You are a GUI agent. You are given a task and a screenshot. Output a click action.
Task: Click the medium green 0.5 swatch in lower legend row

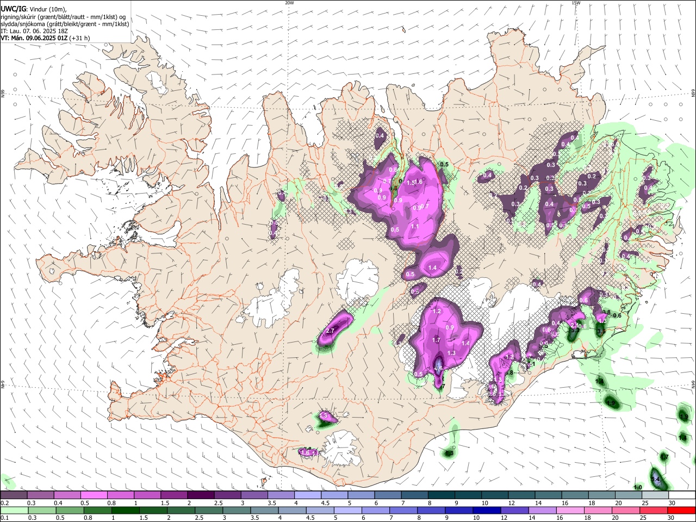point(69,511)
